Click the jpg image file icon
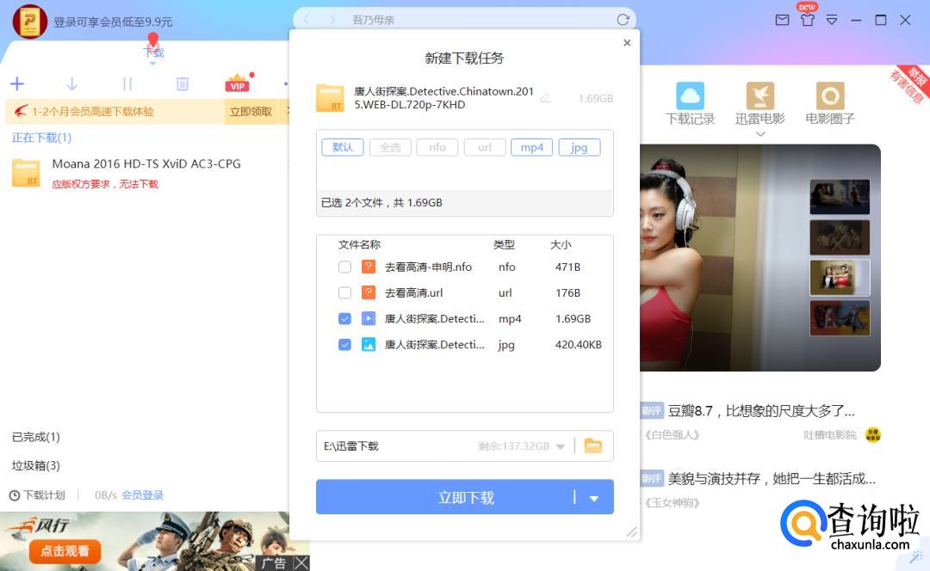This screenshot has height=571, width=930. point(369,345)
